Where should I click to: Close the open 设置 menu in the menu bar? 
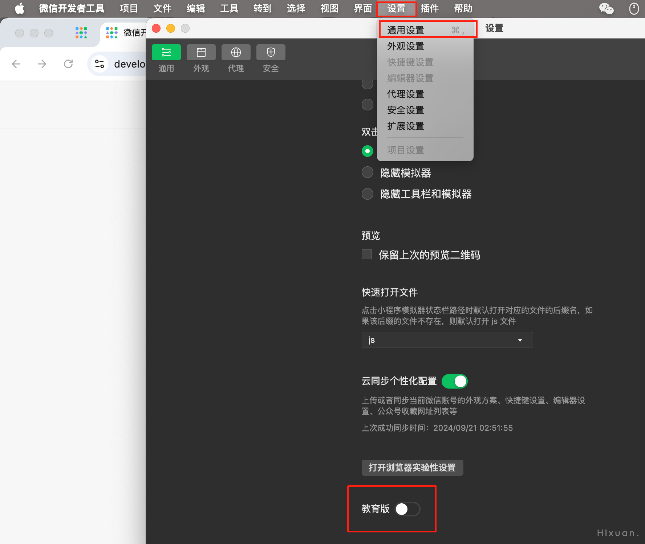pyautogui.click(x=396, y=8)
